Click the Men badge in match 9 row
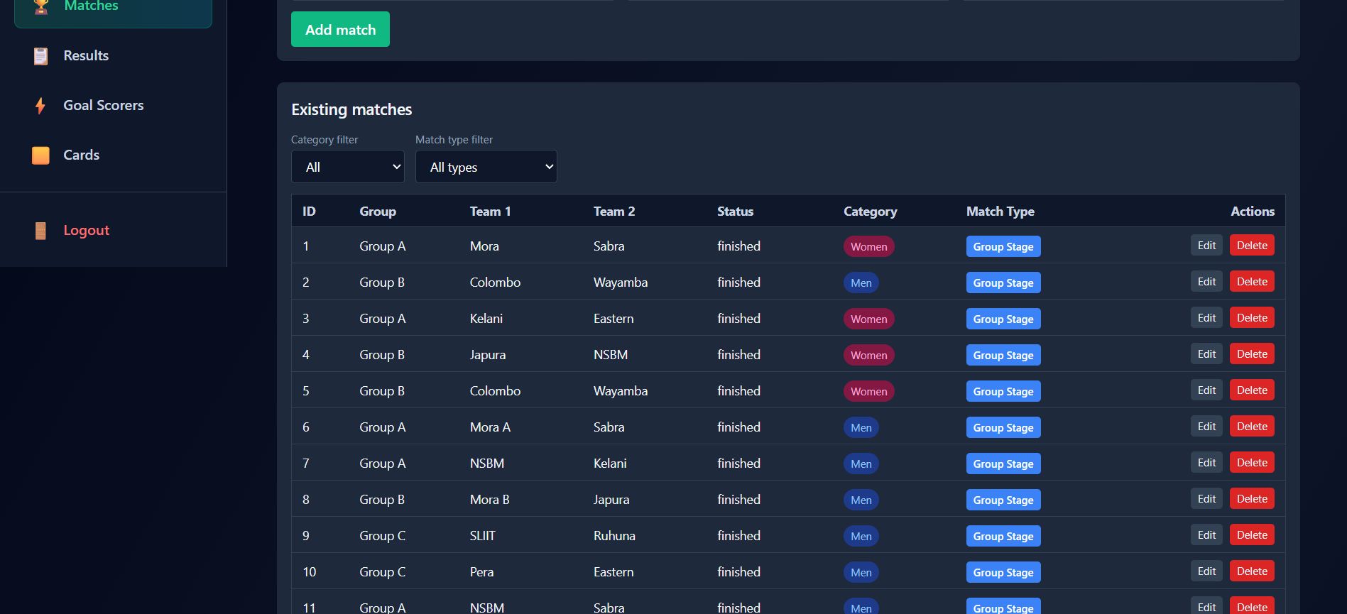 pos(861,536)
